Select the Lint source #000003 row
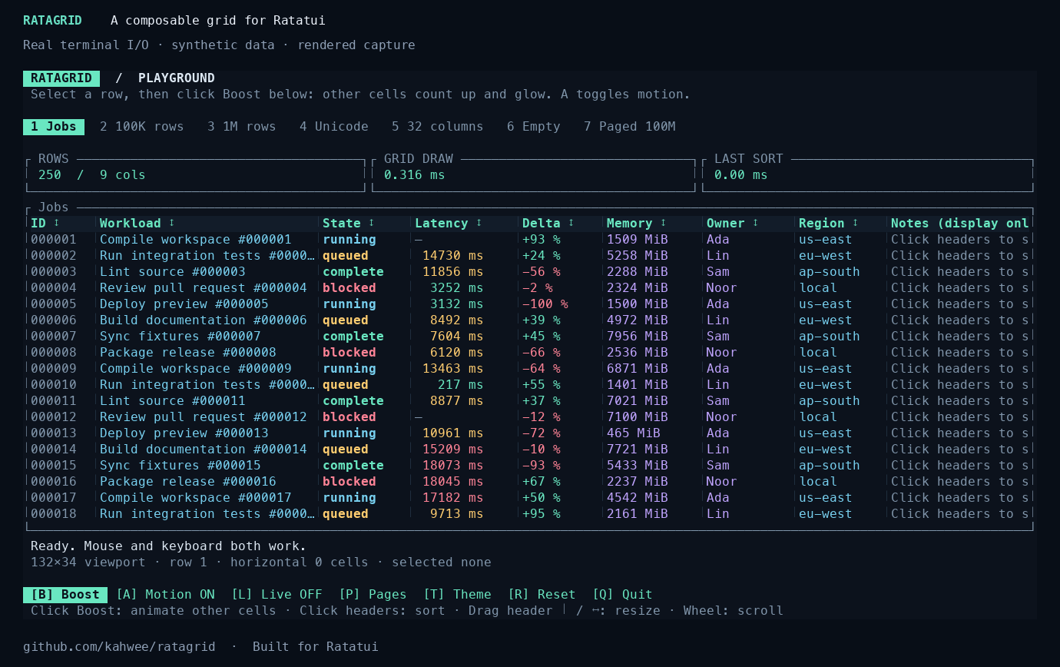The height and width of the screenshot is (667, 1060). [530, 271]
